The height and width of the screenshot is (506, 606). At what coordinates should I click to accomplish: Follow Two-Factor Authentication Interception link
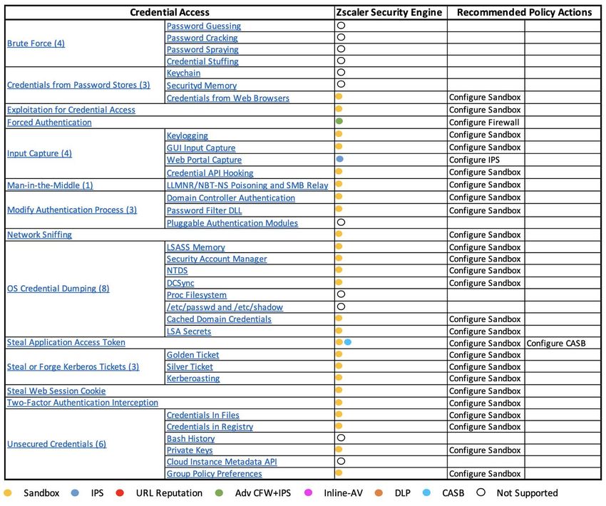[83, 403]
